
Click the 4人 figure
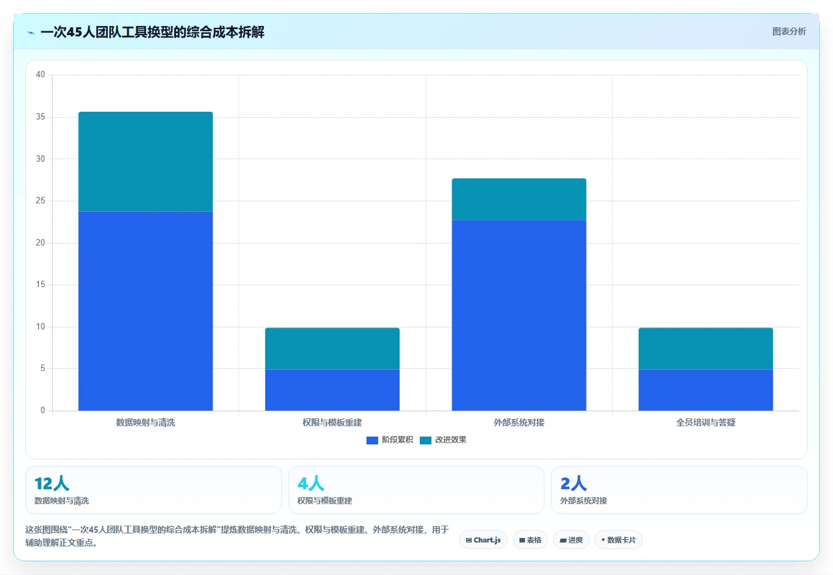[x=311, y=483]
